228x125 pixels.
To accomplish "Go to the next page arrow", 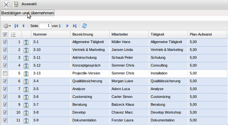I will [x=67, y=26].
